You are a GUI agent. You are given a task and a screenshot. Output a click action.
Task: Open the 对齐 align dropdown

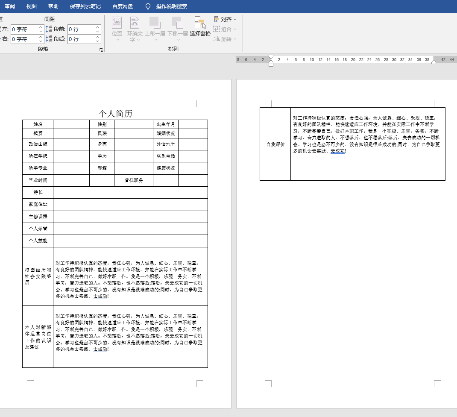225,20
